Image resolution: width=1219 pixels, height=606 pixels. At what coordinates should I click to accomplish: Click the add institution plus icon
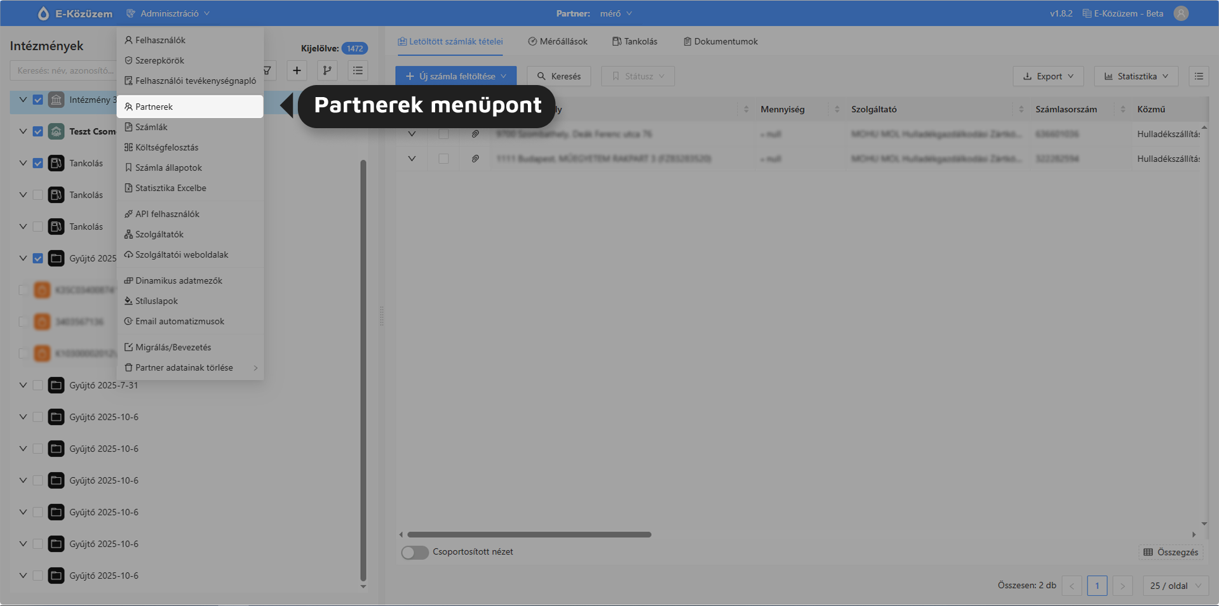297,70
